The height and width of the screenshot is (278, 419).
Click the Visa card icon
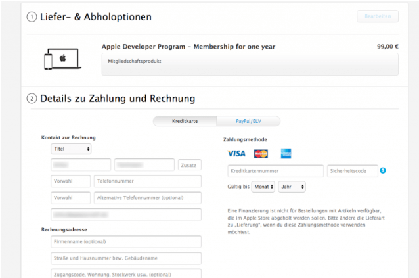pos(236,154)
